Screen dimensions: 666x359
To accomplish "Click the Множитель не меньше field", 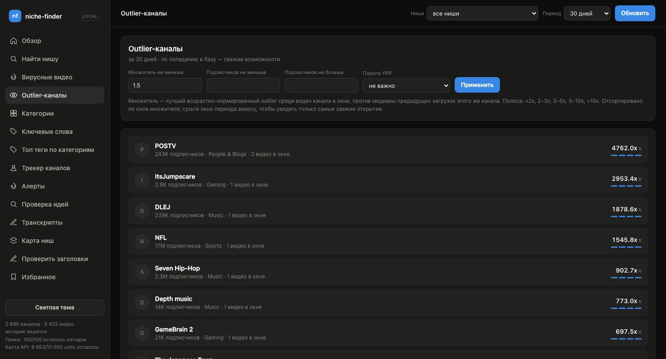I will pos(165,85).
